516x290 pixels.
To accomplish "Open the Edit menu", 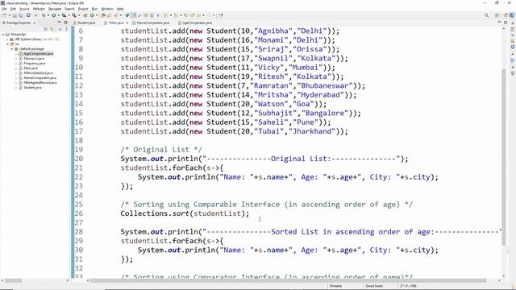I will [13, 9].
